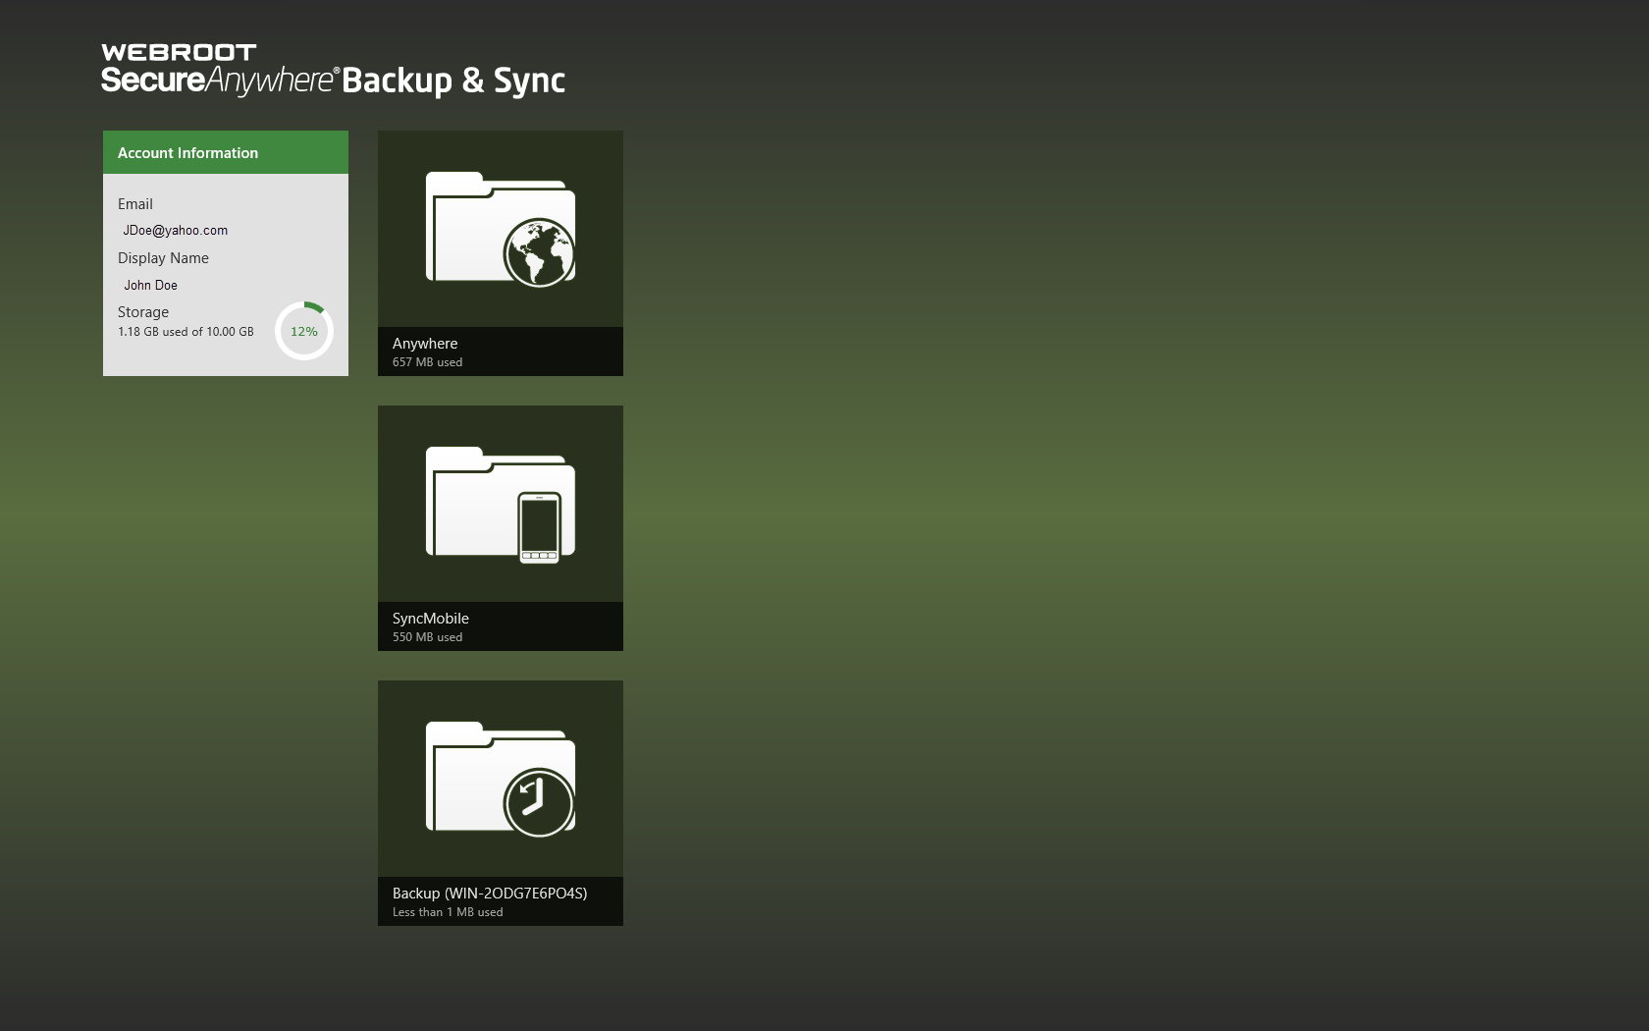Select the Backup (WIN-2ODG7E6PO4S) tile label
Image resolution: width=1649 pixels, height=1031 pixels.
(490, 894)
